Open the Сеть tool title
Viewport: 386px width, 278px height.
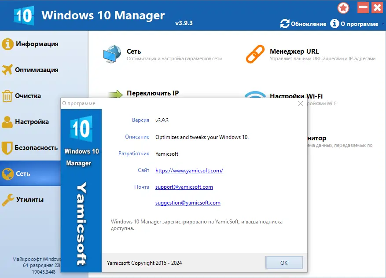pos(134,51)
